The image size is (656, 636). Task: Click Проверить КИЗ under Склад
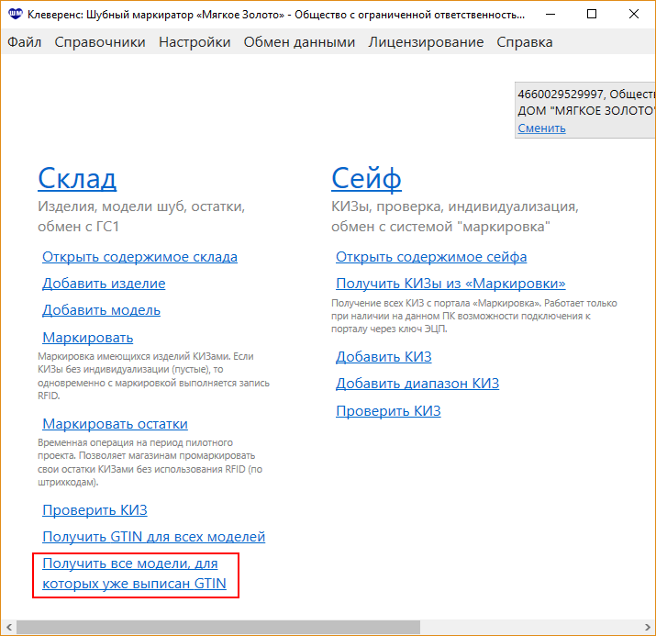click(95, 509)
